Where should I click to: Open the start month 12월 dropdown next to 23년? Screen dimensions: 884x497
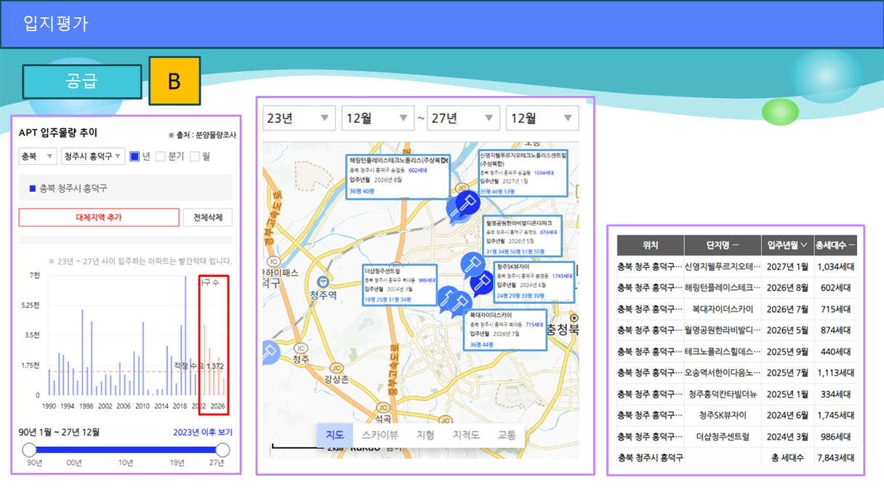(x=377, y=118)
